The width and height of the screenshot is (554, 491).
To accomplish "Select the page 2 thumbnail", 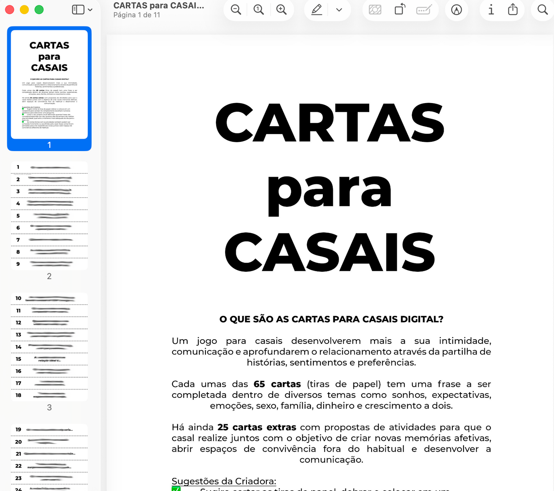I will pyautogui.click(x=49, y=216).
